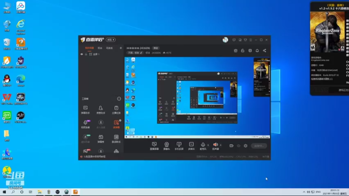Open the mode dropdown beside the logo
This screenshot has width=349, height=196.
click(x=111, y=40)
